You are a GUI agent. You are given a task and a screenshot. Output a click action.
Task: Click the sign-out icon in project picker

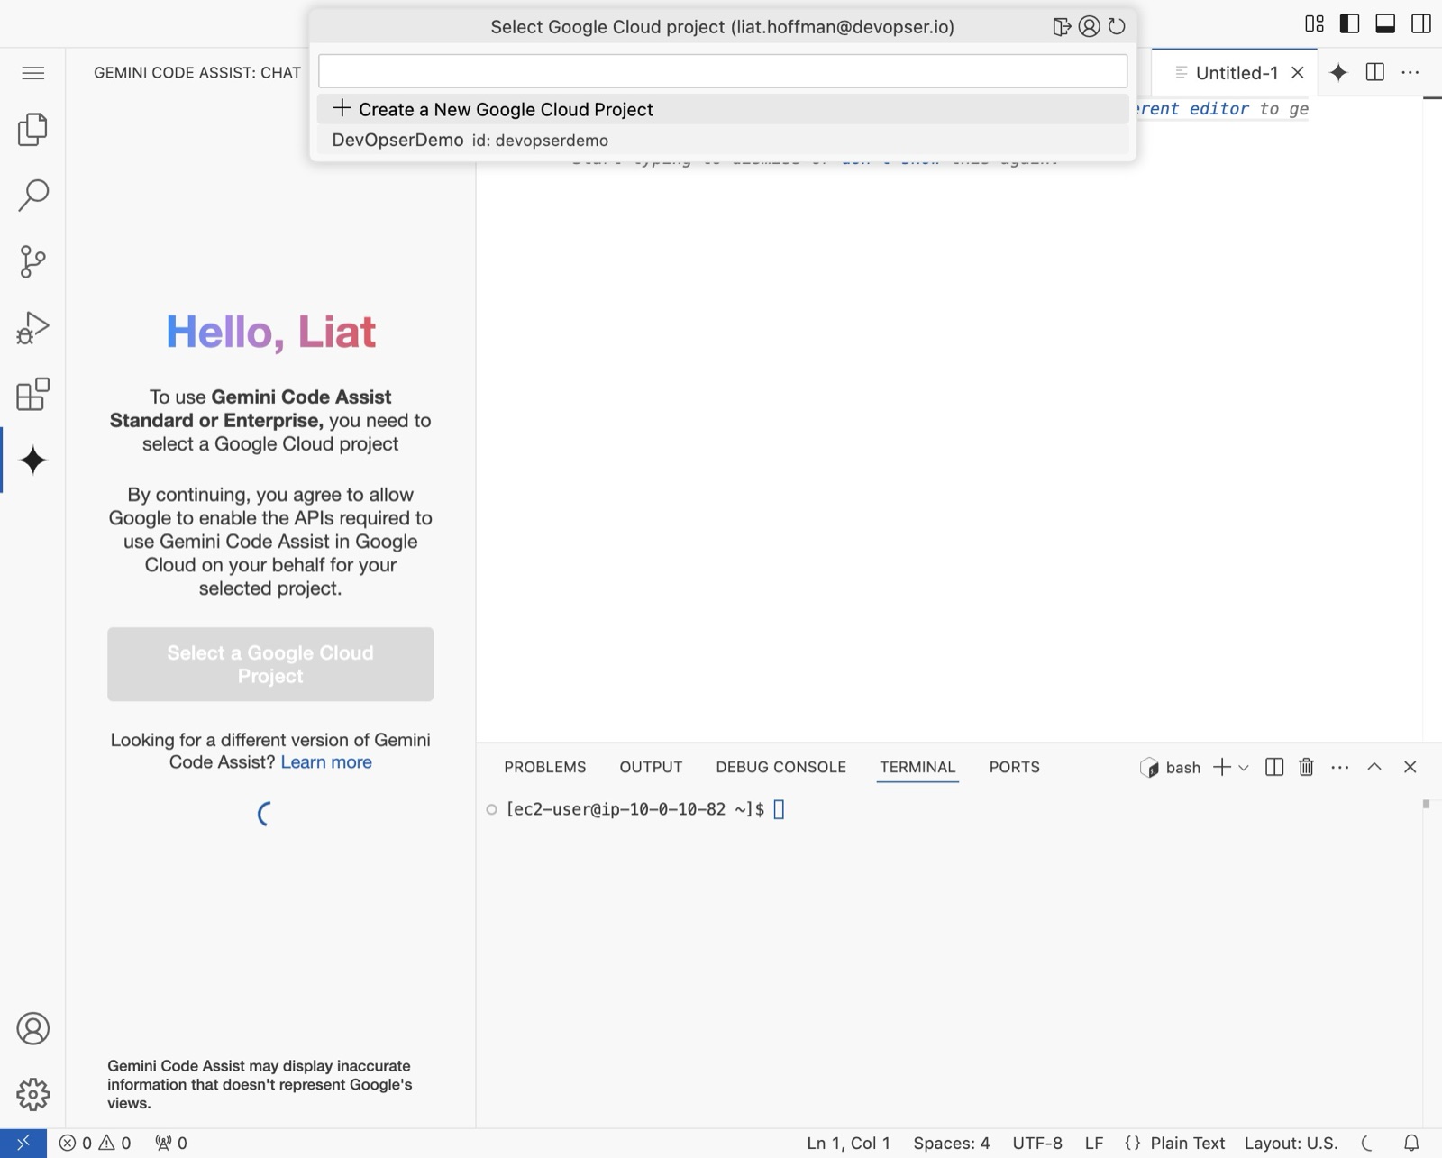click(1062, 27)
